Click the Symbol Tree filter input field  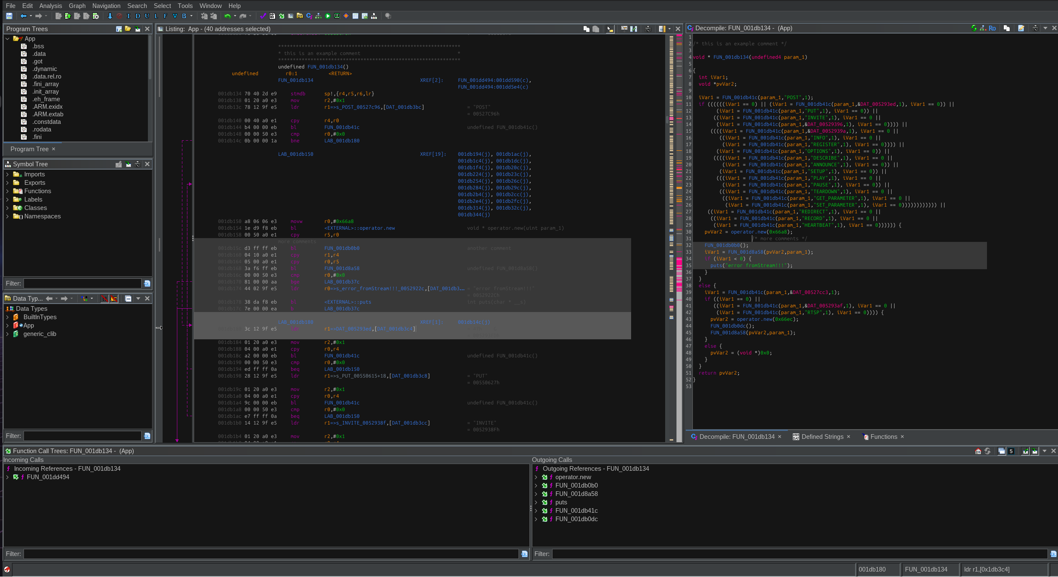coord(82,283)
